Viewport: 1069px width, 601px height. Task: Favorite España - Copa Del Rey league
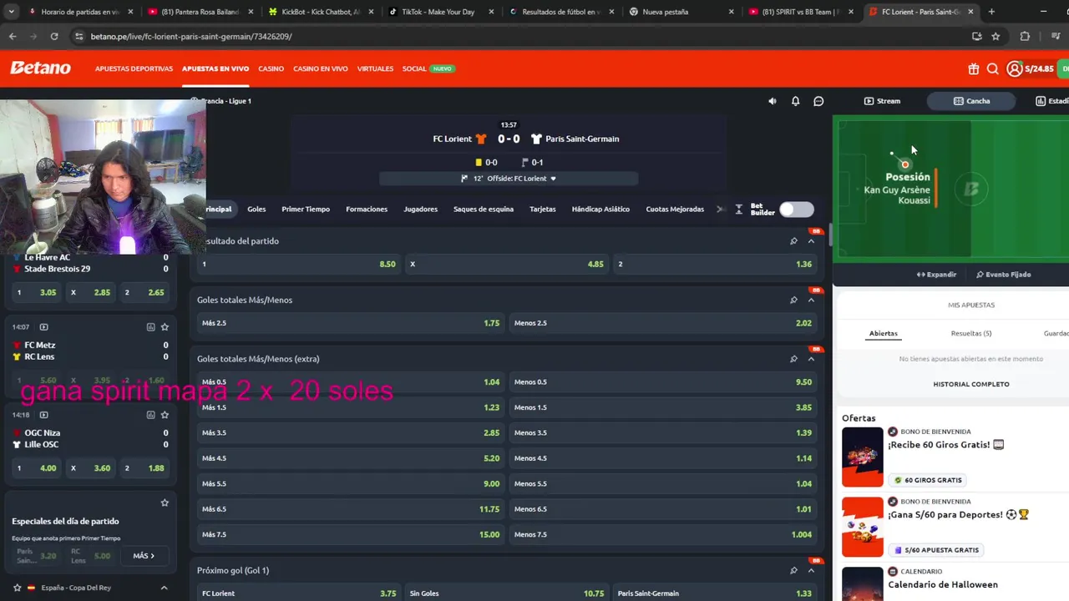(x=18, y=588)
